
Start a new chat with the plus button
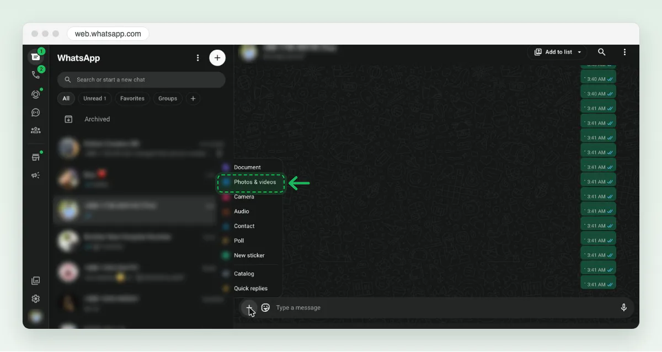217,58
